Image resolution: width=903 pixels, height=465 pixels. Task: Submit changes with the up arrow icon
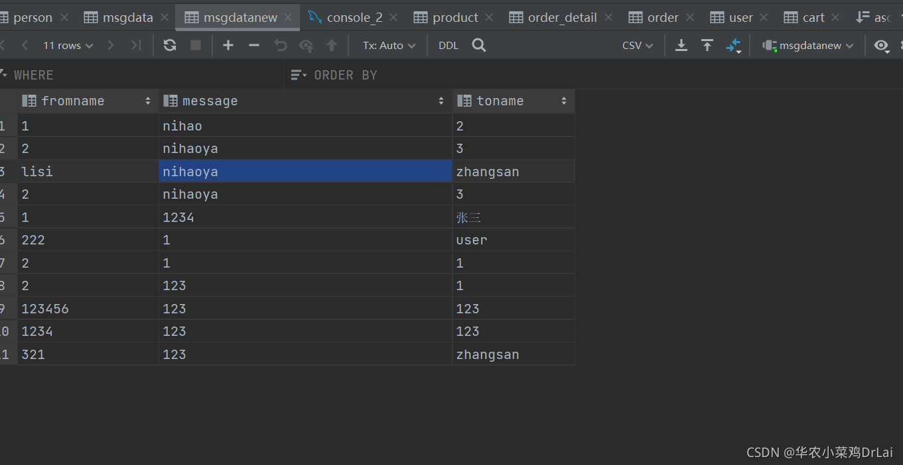pyautogui.click(x=332, y=45)
